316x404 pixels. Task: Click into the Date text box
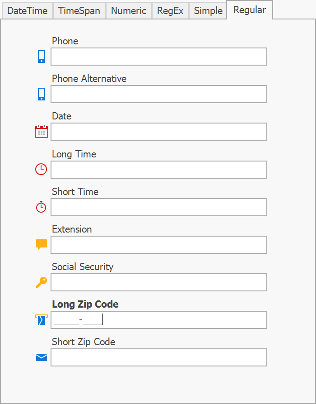coord(159,132)
